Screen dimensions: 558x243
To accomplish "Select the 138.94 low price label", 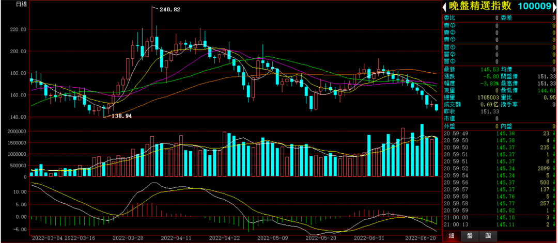I will tap(122, 116).
